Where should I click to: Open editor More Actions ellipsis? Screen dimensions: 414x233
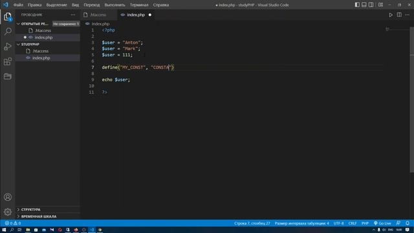[408, 15]
